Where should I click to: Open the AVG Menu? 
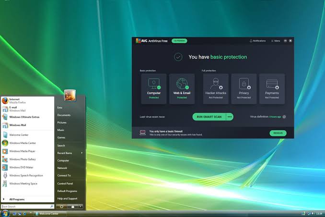pos(276,41)
